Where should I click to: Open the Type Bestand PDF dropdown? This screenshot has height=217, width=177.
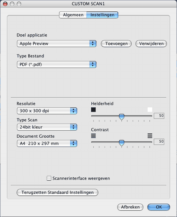click(x=56, y=64)
